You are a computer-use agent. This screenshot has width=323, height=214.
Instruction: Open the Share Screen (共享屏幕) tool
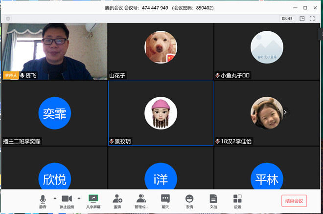pos(93,201)
